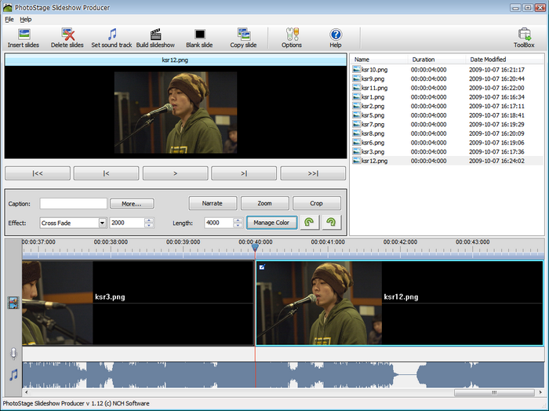The width and height of the screenshot is (549, 411).
Task: Open the Cross Fade effect dropdown
Action: pyautogui.click(x=102, y=223)
